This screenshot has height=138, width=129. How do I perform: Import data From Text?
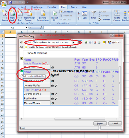click(x=20, y=16)
